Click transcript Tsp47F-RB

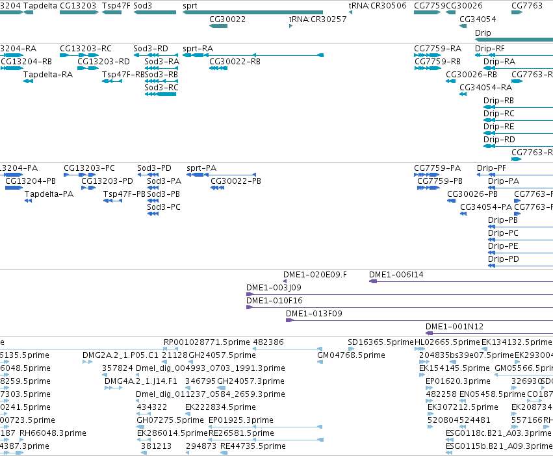tap(112, 81)
